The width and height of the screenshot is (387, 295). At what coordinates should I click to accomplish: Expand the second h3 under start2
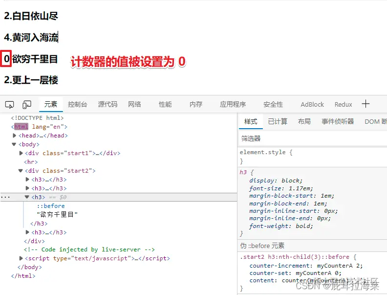(x=27, y=188)
